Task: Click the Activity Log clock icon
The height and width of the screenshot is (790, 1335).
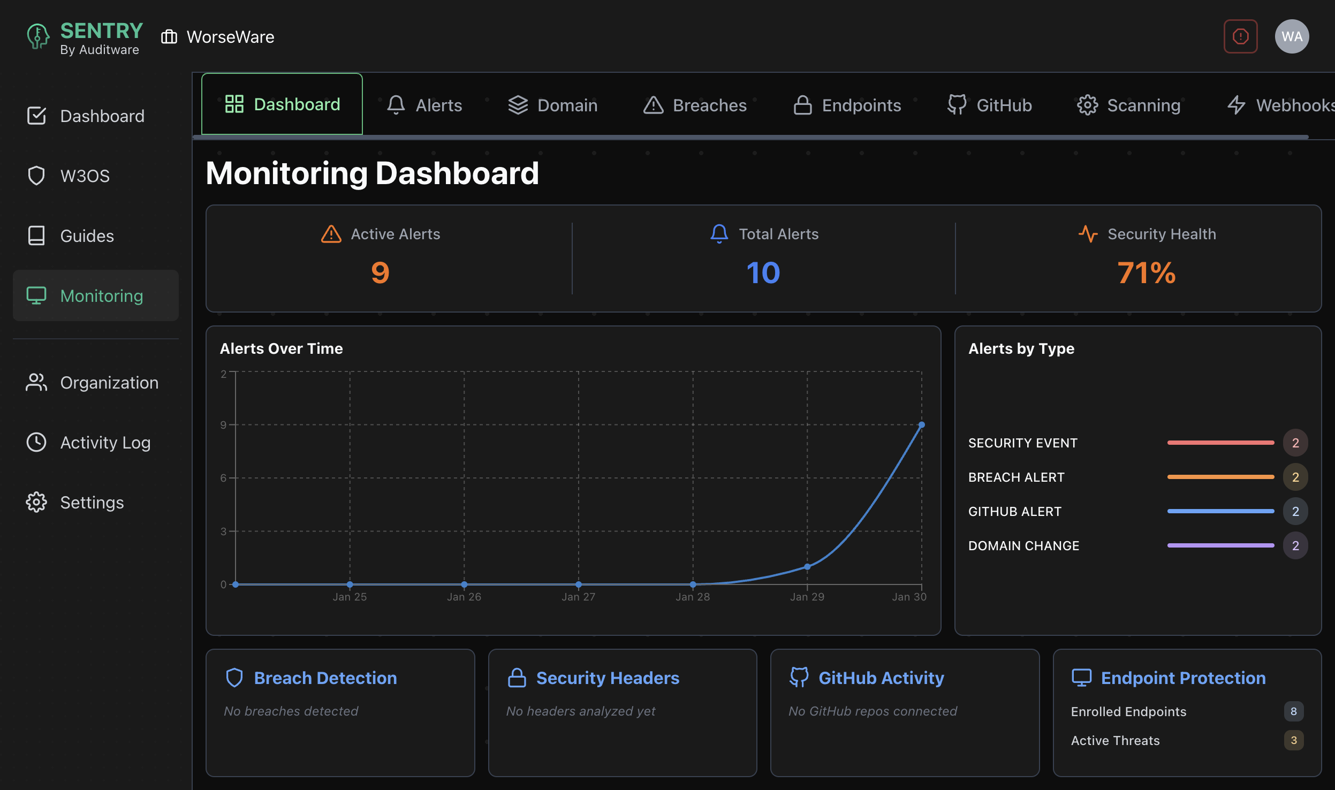Action: tap(36, 442)
